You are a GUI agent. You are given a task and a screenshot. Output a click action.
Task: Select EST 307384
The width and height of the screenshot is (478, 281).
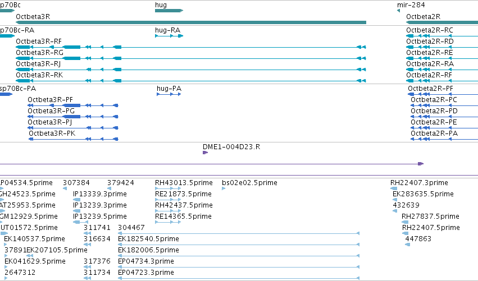point(76,183)
